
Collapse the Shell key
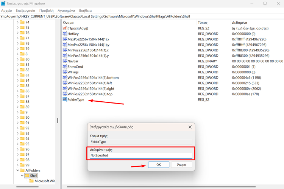22,176
